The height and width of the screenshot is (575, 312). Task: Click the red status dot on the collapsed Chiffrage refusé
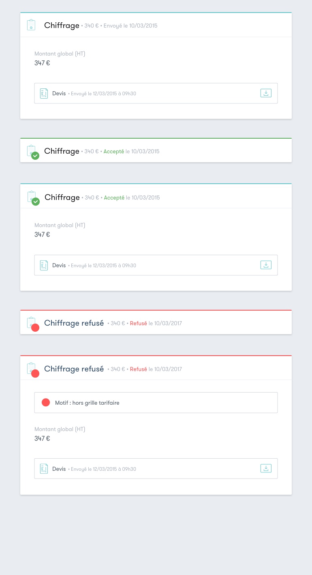(35, 328)
